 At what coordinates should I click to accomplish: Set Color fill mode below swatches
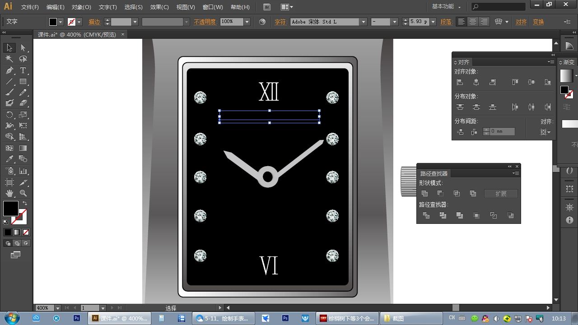(x=8, y=232)
